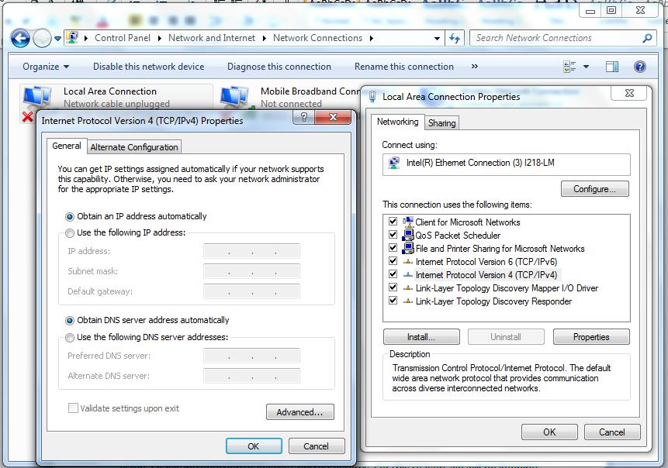The height and width of the screenshot is (468, 668).
Task: Click the Control Panel address bar icon
Action: 72,37
